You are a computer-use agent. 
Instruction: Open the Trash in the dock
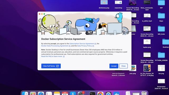tap(144, 93)
